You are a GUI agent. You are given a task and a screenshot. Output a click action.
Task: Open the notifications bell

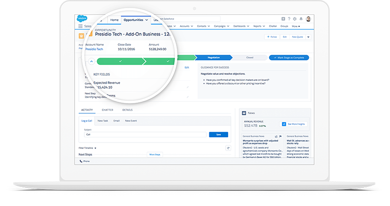301,19
